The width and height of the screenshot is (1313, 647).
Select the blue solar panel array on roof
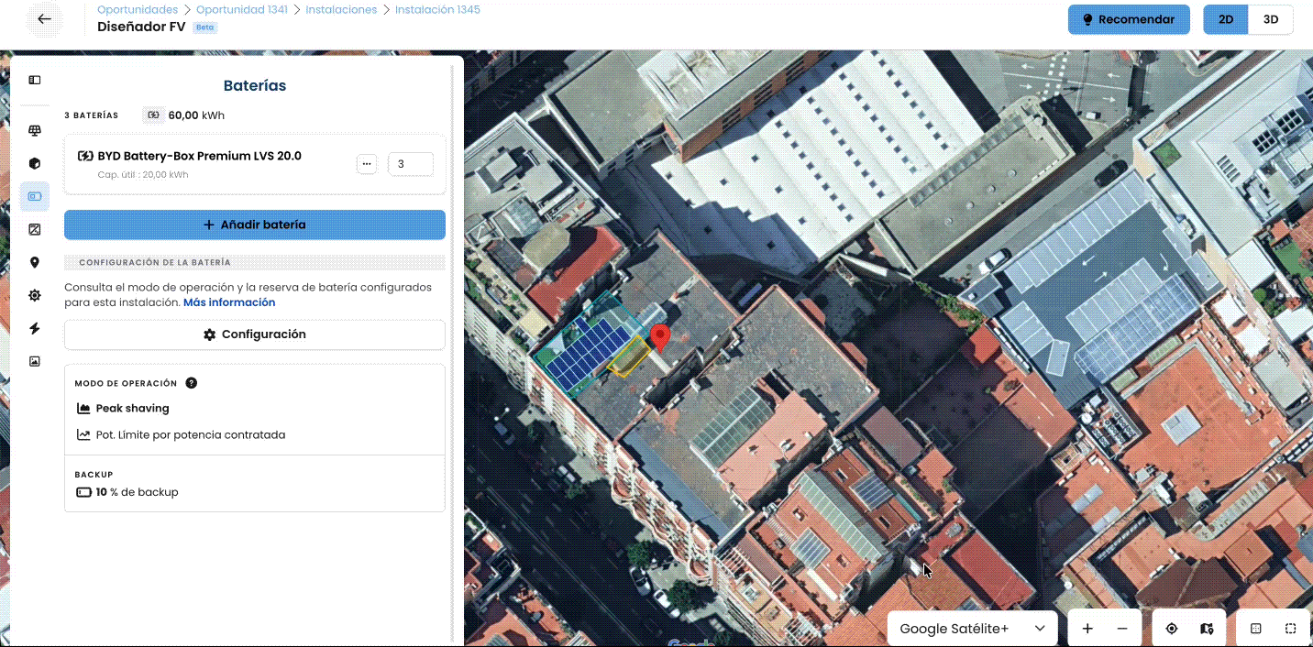click(587, 353)
